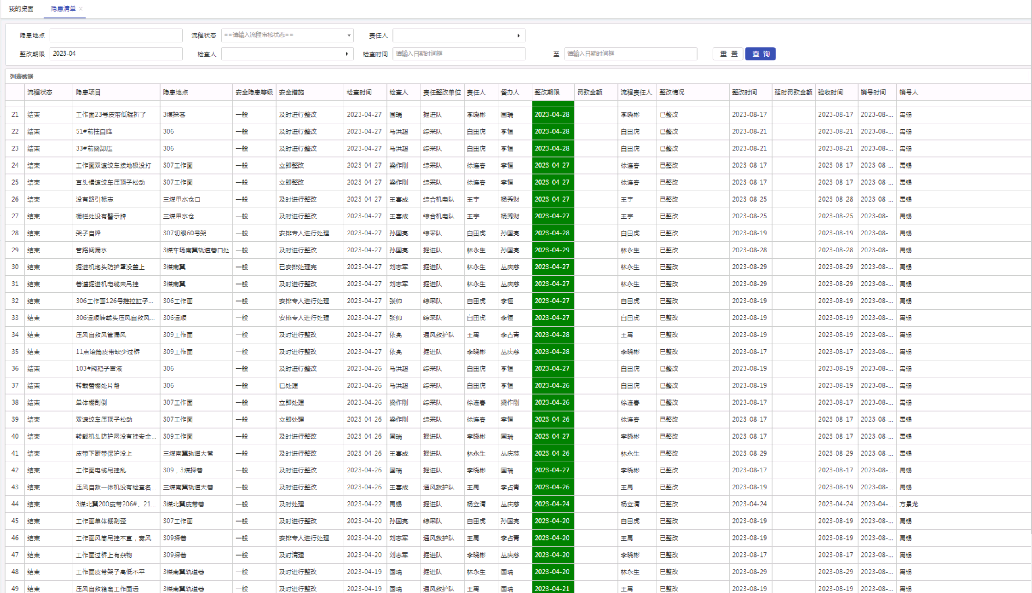Click the 整改期限 field showing 2023-04

coord(116,54)
